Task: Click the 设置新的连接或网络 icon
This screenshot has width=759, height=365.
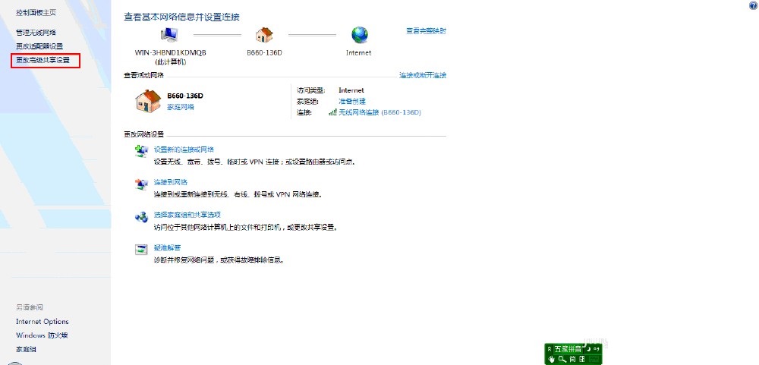Action: click(x=141, y=151)
